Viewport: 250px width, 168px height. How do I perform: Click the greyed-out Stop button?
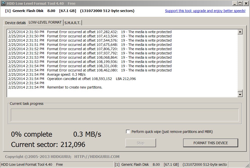click(140, 143)
